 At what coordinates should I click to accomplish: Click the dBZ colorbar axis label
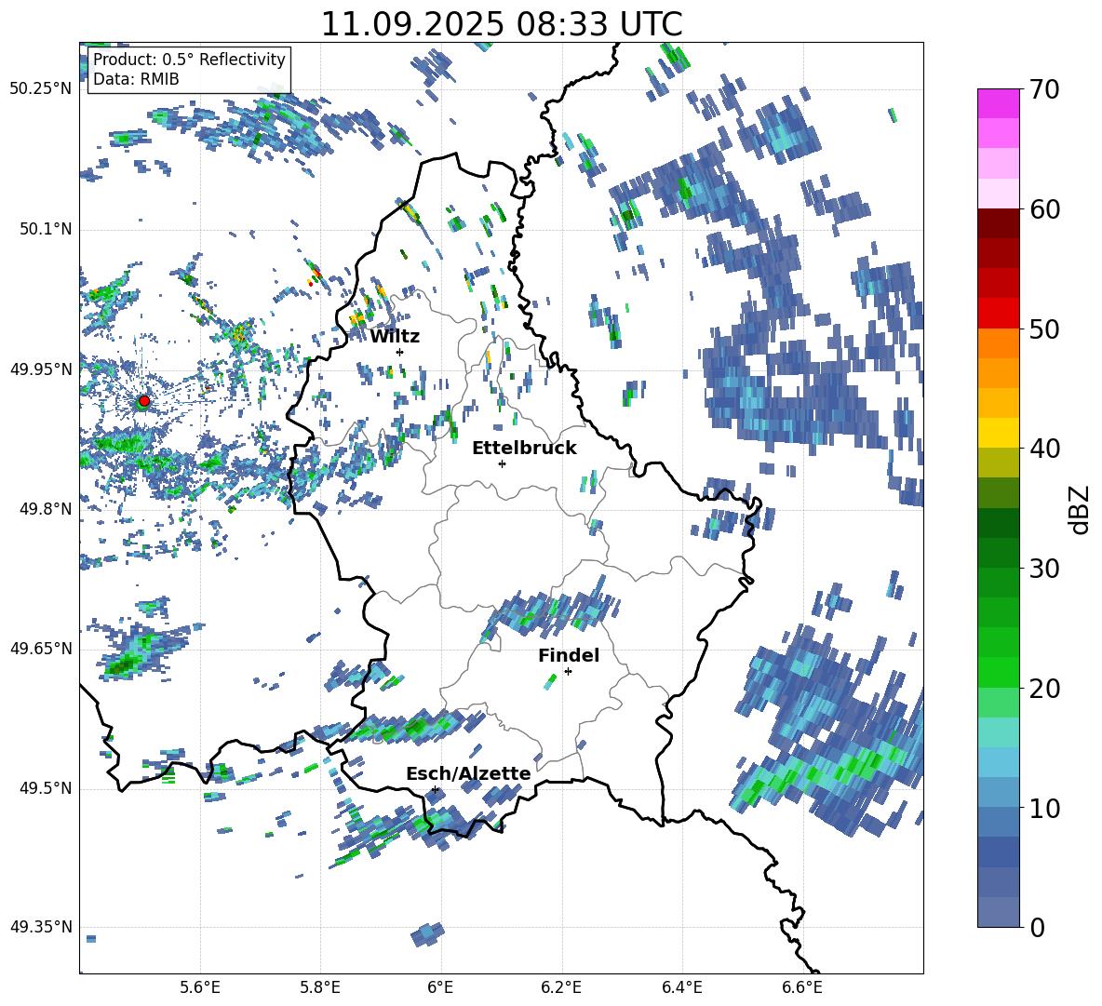pos(1081,509)
